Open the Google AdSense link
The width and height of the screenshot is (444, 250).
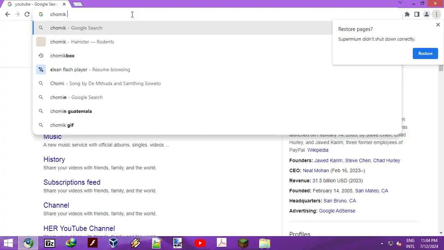point(337,211)
